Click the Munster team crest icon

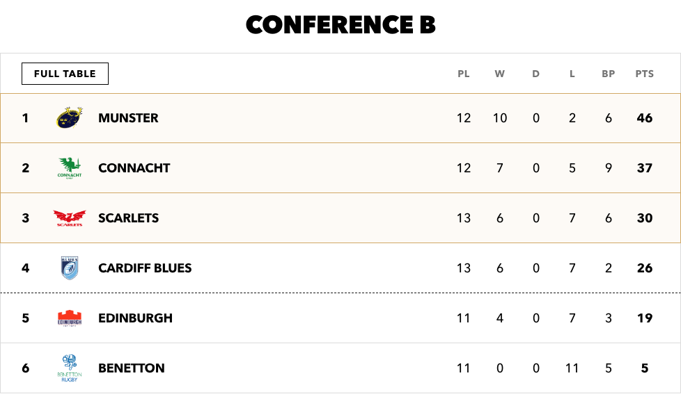click(x=70, y=117)
